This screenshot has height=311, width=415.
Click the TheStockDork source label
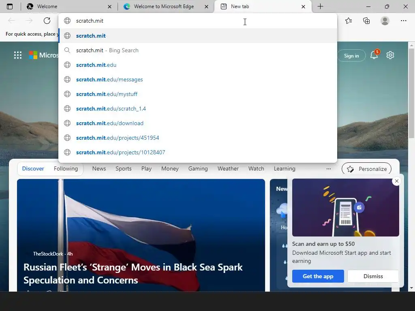[48, 253]
